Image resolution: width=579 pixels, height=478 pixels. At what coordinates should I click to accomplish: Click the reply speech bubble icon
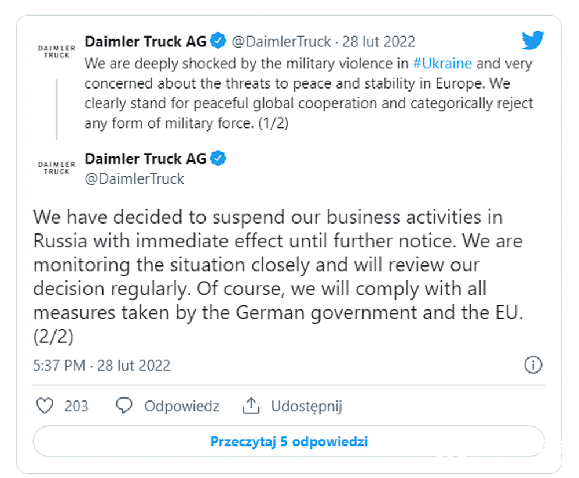[124, 406]
